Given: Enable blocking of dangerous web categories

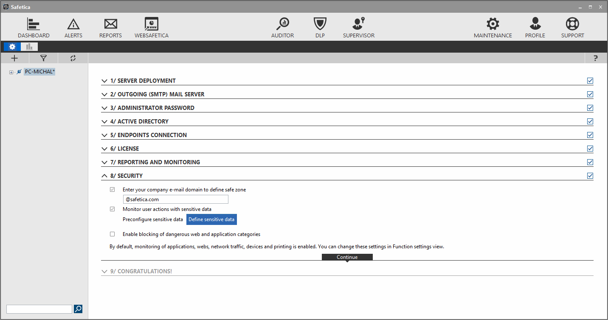Looking at the screenshot, I should [112, 234].
